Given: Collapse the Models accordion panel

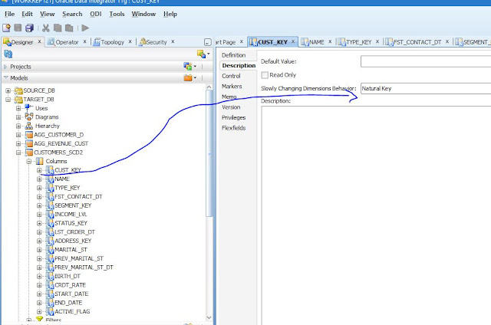Looking at the screenshot, I should pyautogui.click(x=5, y=77).
